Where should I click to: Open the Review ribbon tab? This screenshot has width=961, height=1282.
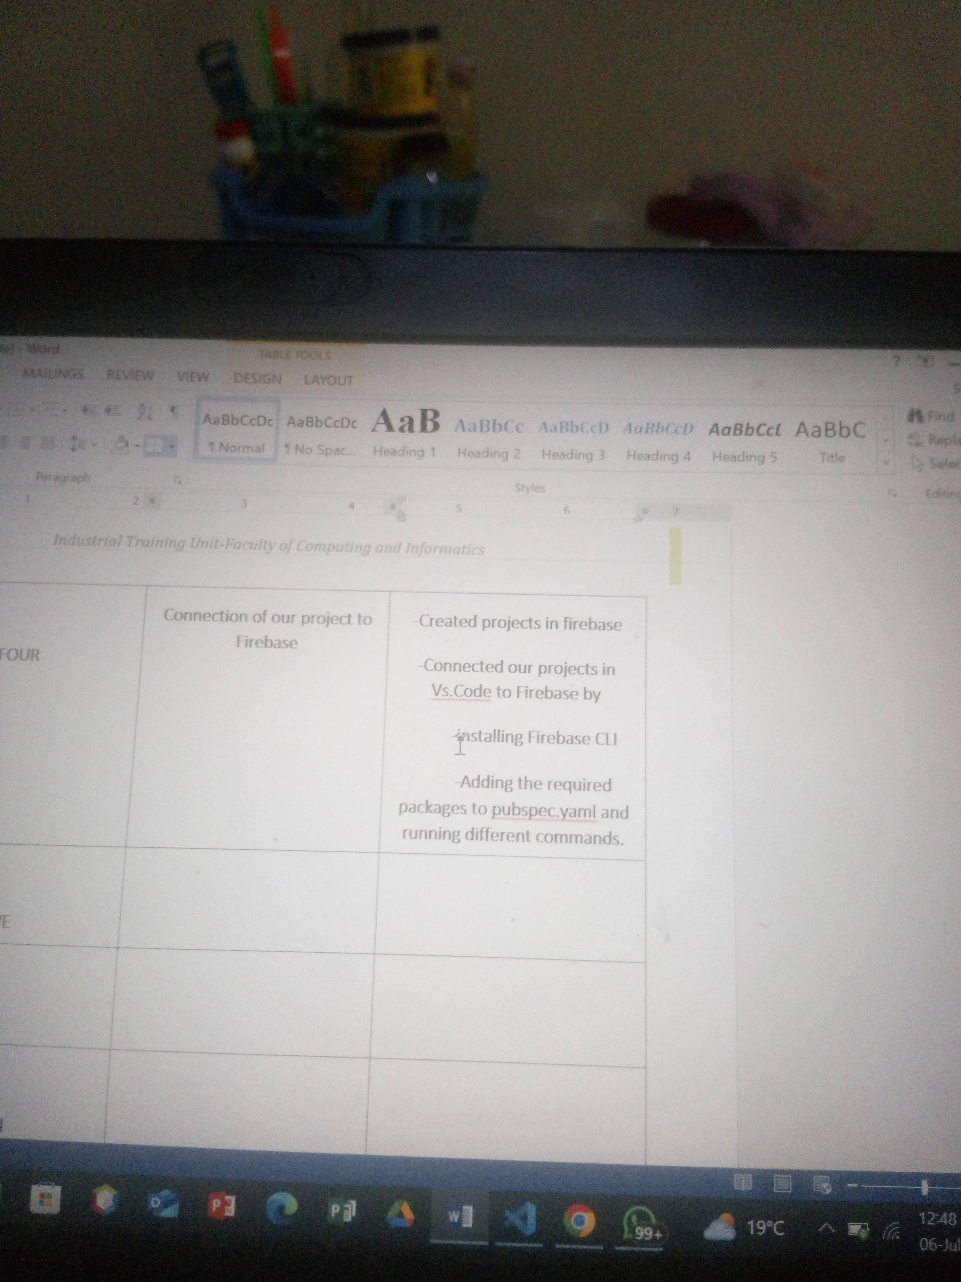(130, 375)
